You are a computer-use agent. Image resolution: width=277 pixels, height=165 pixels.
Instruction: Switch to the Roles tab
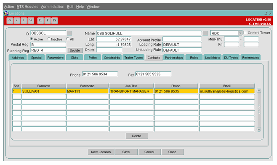(194, 58)
